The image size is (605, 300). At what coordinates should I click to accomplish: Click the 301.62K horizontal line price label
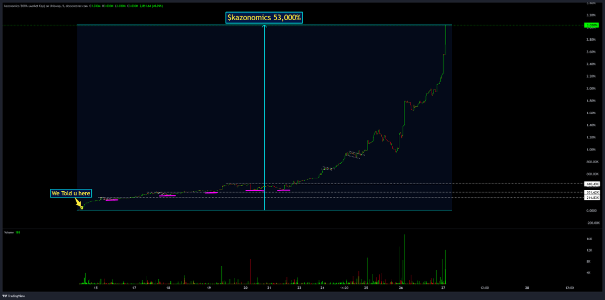(592, 192)
